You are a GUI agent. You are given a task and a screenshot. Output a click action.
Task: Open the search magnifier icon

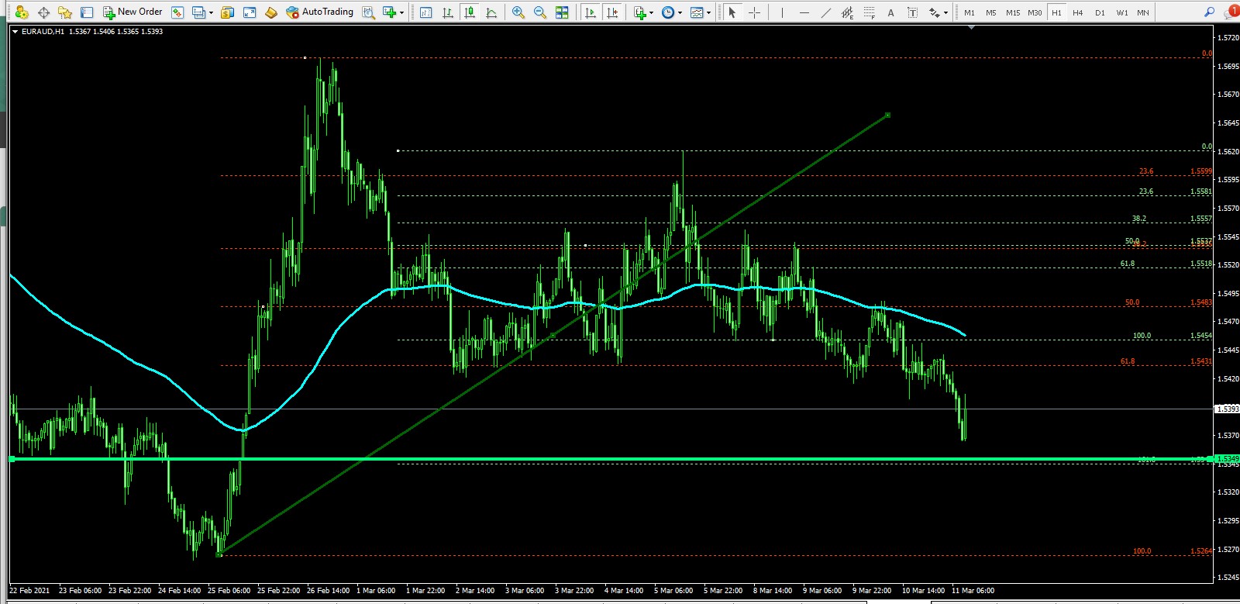pos(1209,12)
